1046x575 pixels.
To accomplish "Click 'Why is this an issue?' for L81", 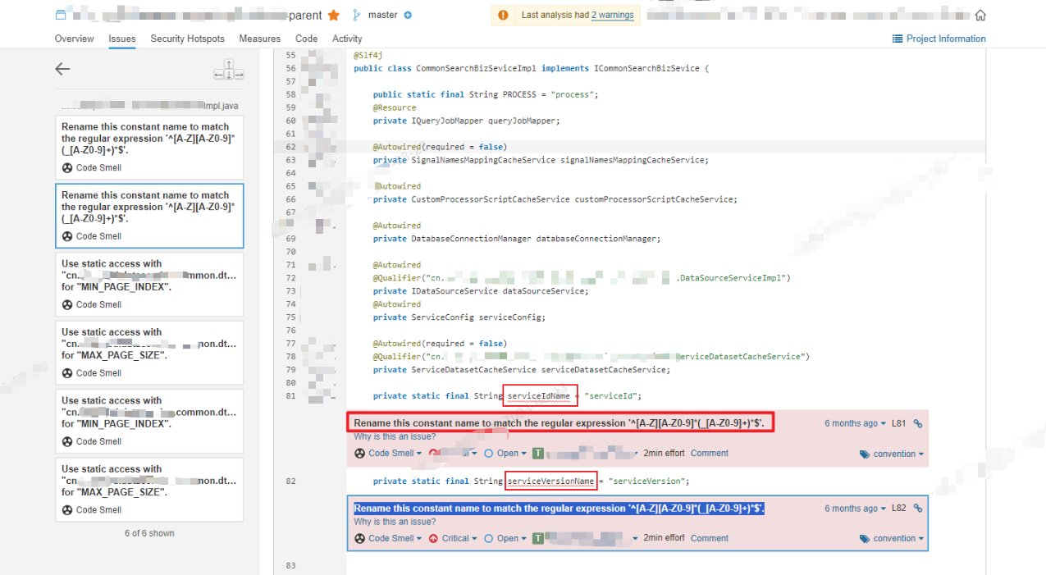I will pyautogui.click(x=395, y=436).
